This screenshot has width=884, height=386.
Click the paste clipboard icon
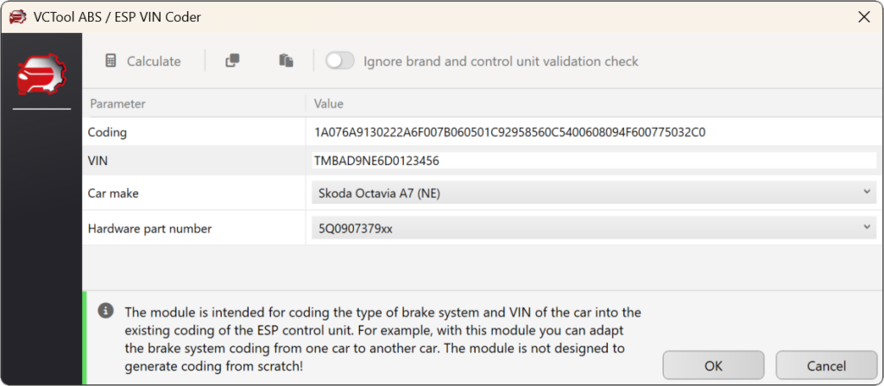click(286, 60)
